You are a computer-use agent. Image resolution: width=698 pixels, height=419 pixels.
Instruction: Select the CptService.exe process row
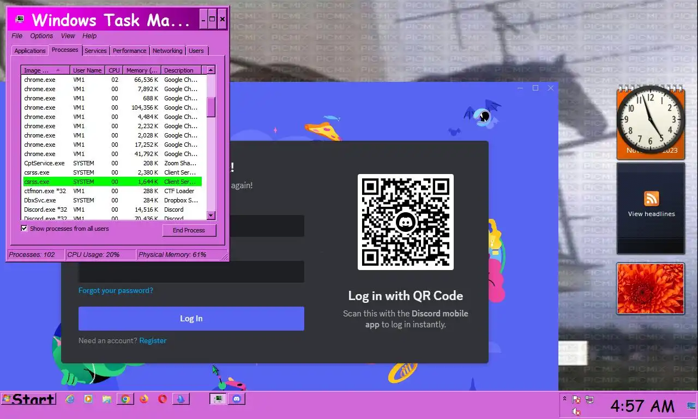[x=112, y=163]
